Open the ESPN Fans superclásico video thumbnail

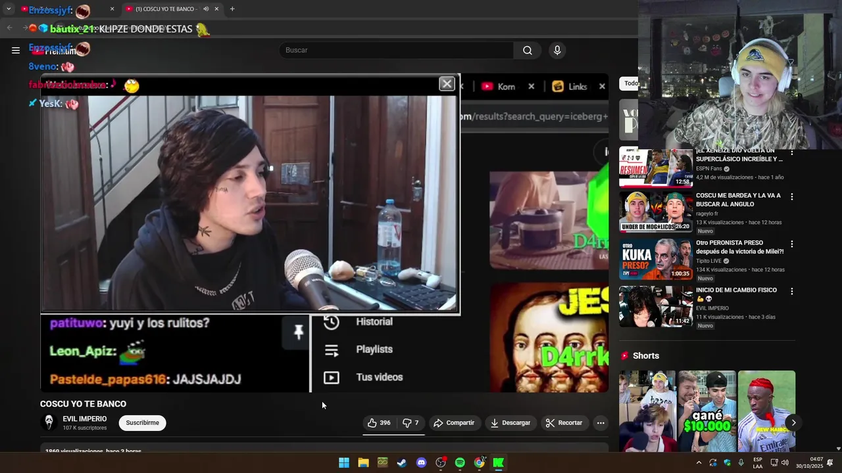coord(656,167)
